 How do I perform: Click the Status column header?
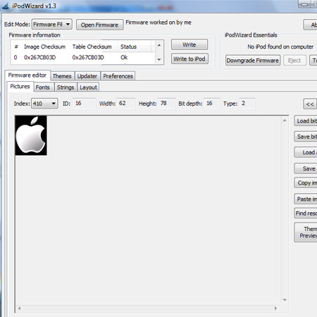[x=129, y=46]
